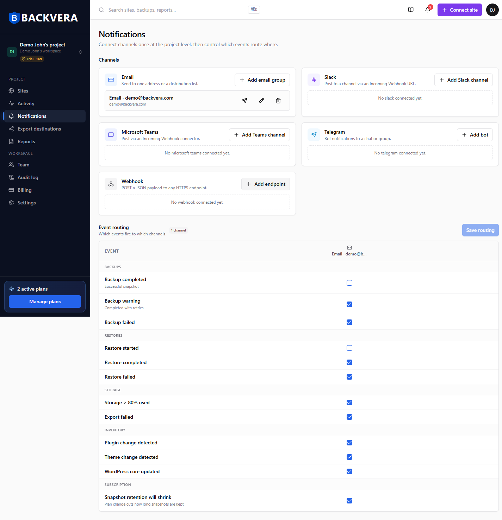Screen dimensions: 502x520
Task: Click the Save routing button
Action: coord(481,230)
